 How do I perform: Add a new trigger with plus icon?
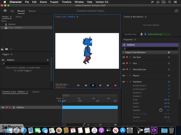48,60
